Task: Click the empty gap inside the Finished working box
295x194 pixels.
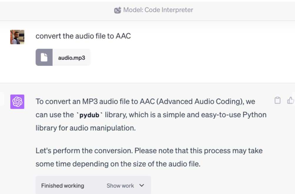Action: [x=95, y=186]
